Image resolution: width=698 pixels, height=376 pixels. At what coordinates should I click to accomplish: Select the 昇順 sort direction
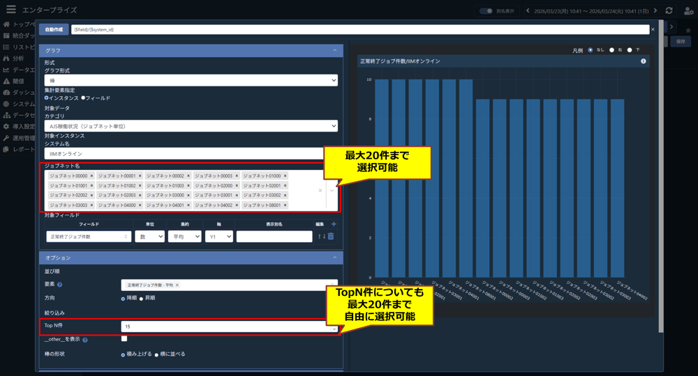[x=142, y=299]
